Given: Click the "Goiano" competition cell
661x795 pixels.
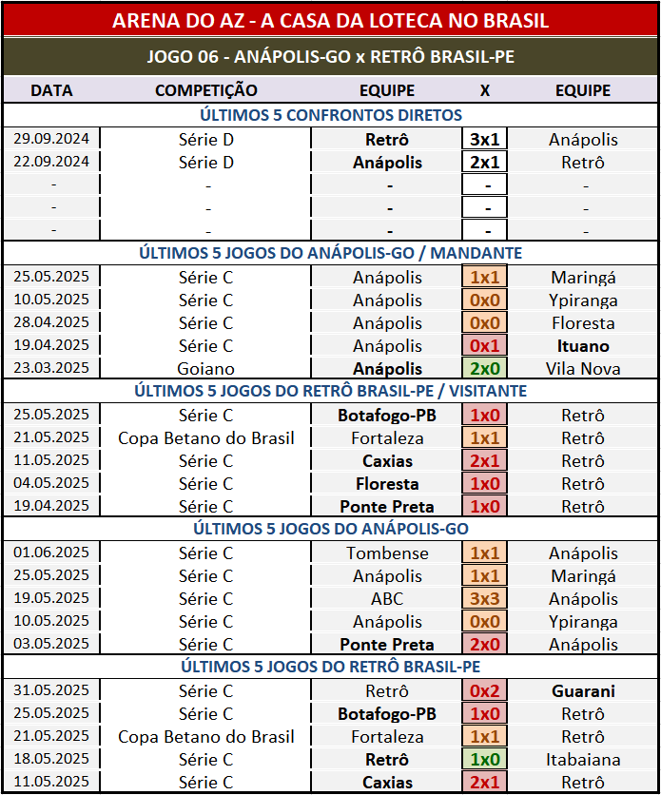Looking at the screenshot, I should (205, 369).
